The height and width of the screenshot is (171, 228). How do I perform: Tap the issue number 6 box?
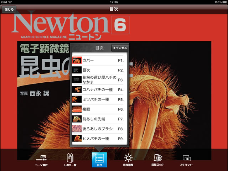point(120,25)
